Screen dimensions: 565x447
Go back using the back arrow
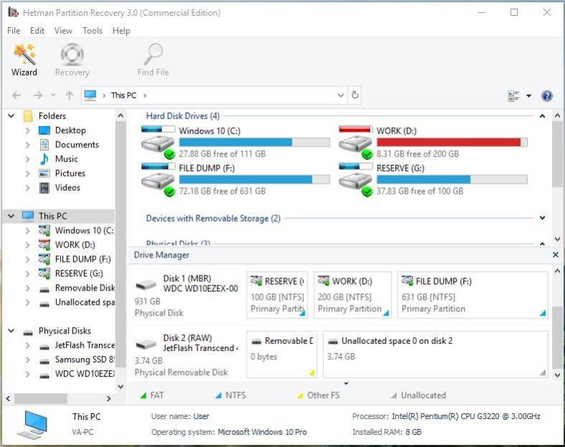[16, 95]
